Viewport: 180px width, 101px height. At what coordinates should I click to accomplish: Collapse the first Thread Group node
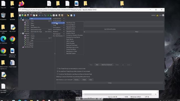click(21, 20)
